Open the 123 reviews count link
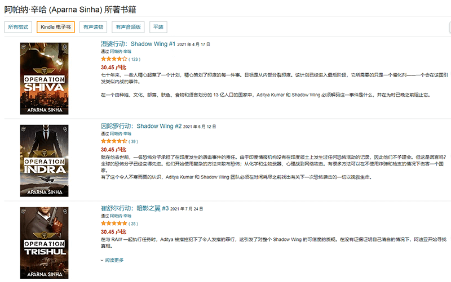The image size is (451, 282). coord(134,59)
